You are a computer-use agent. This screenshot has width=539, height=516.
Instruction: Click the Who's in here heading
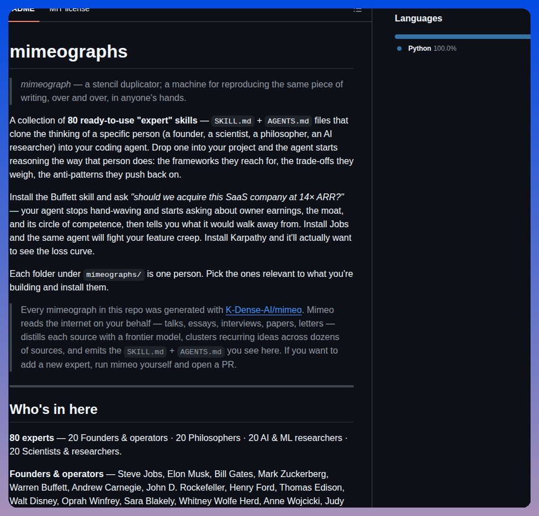pyautogui.click(x=54, y=409)
